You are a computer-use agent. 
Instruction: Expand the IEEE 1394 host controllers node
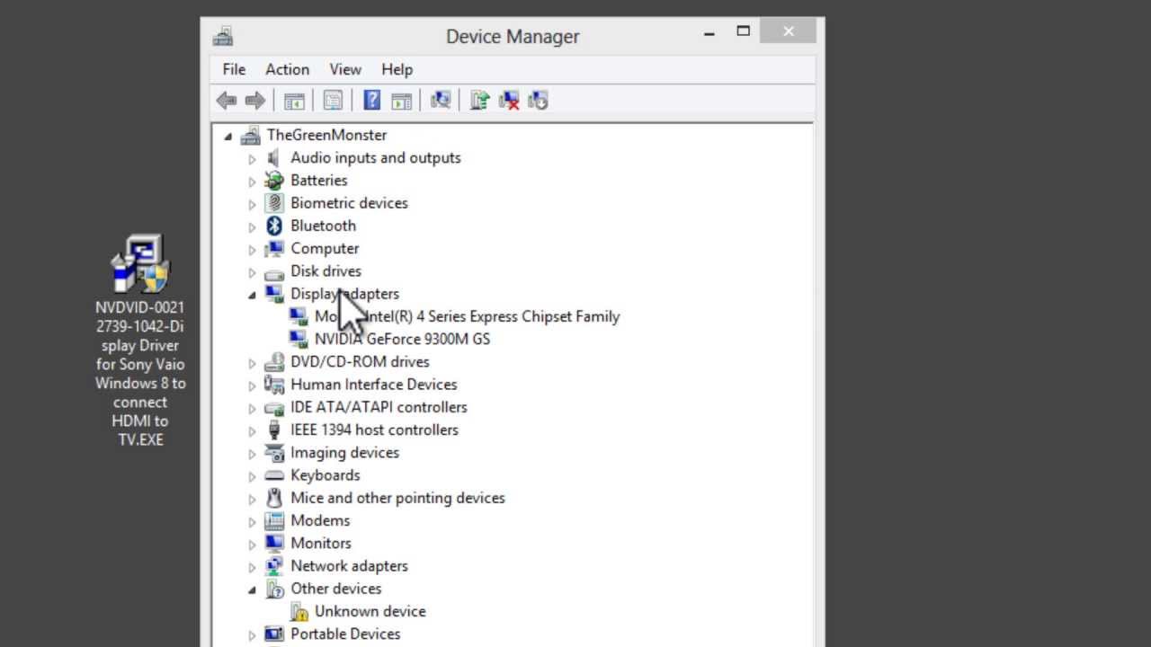[252, 430]
